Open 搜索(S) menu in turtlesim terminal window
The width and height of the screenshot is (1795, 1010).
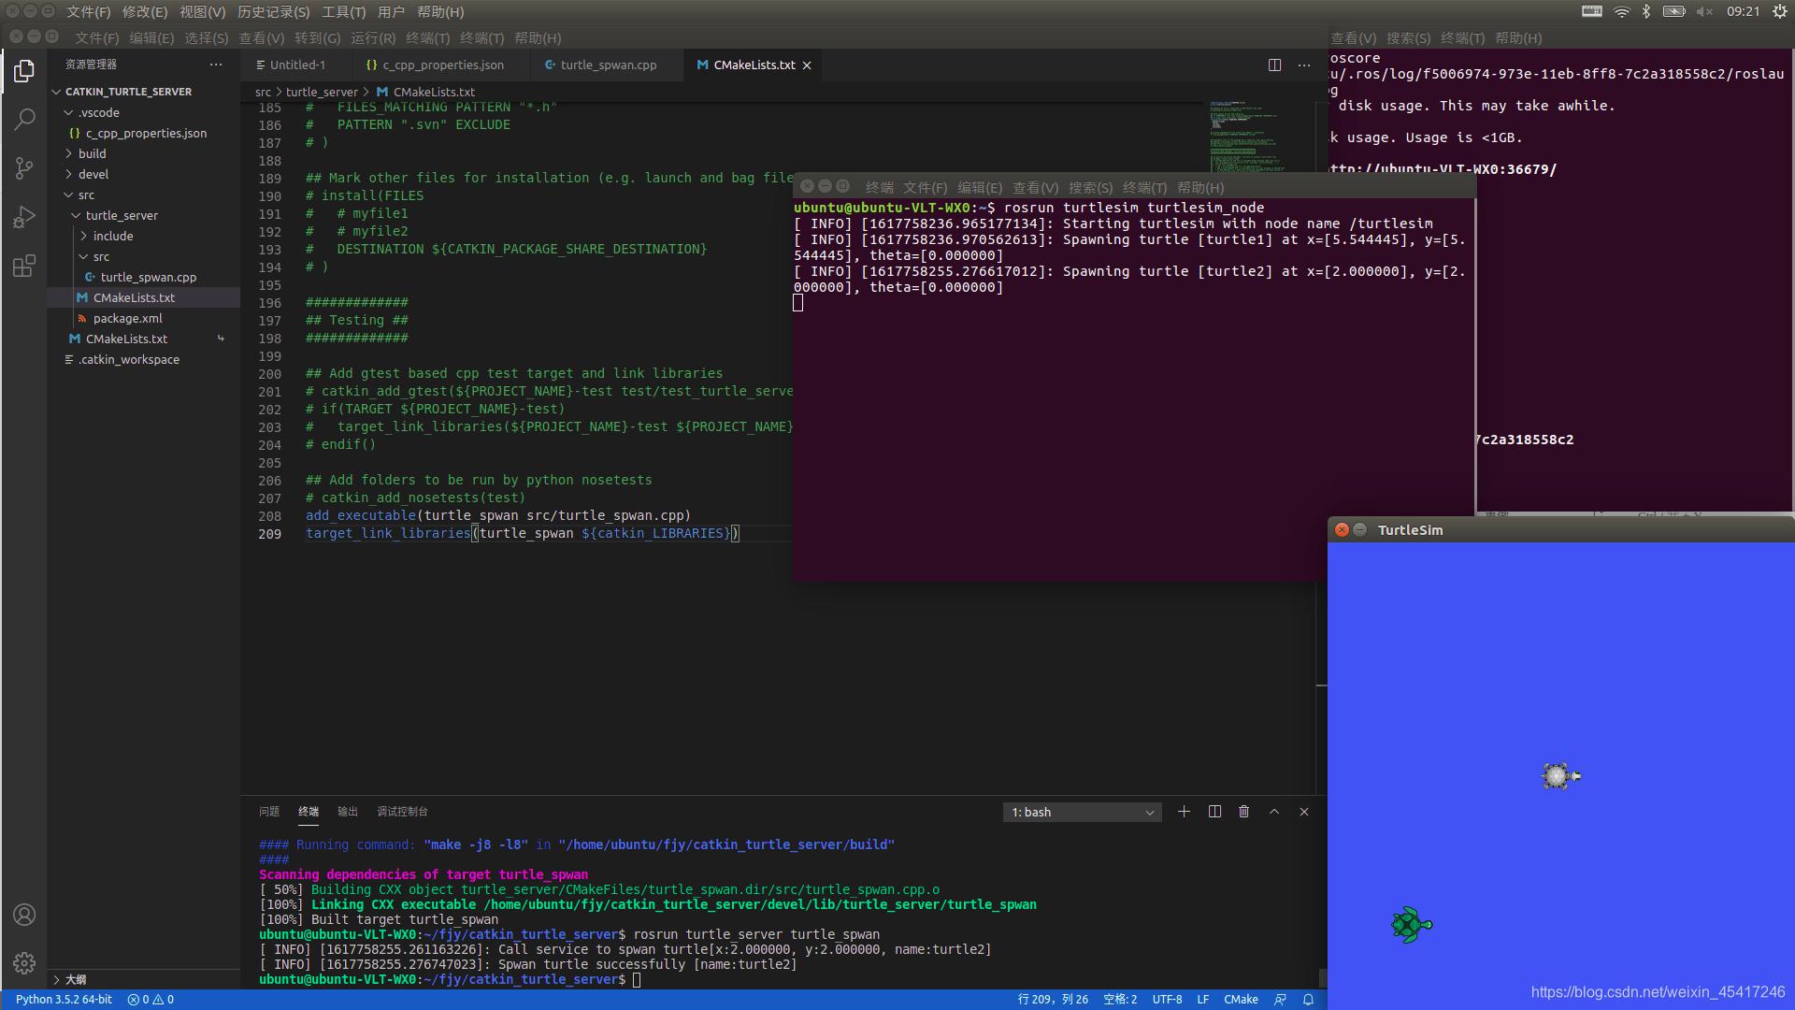click(1090, 188)
